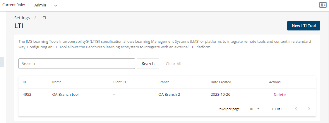Navigate to Settings via breadcrumb

22,18
